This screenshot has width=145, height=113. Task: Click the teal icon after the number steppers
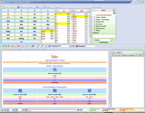pyautogui.click(x=50, y=46)
